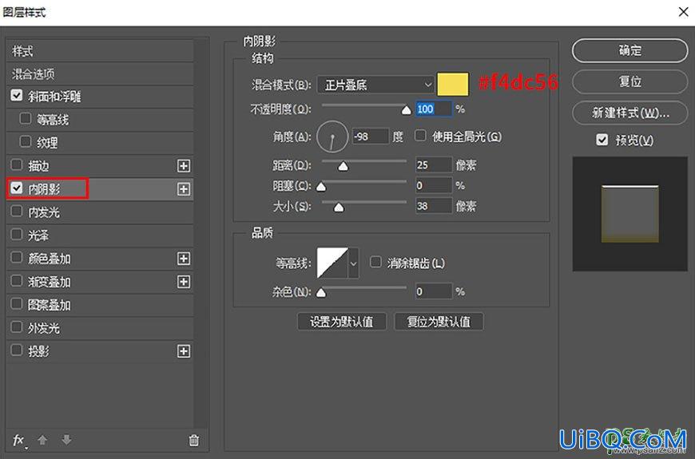
Task: Enable 颜色叠加 checkbox
Action: pos(17,257)
